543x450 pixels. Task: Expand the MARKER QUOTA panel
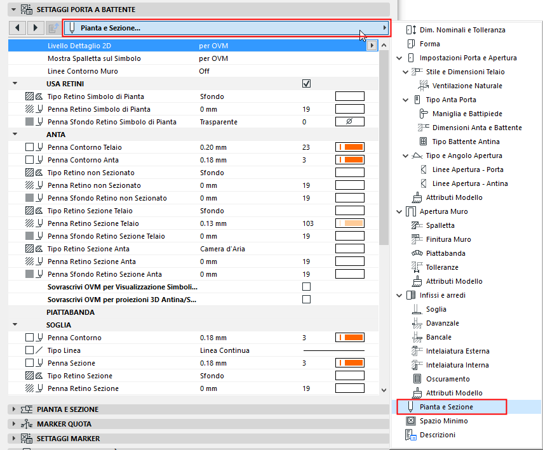[x=13, y=424]
